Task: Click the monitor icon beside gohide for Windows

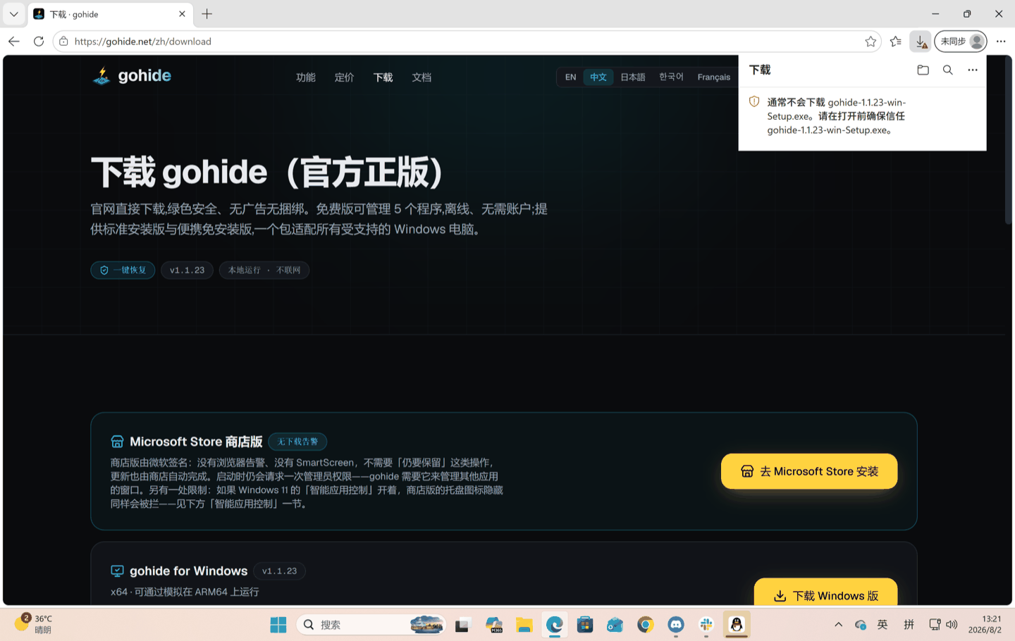Action: pos(117,571)
